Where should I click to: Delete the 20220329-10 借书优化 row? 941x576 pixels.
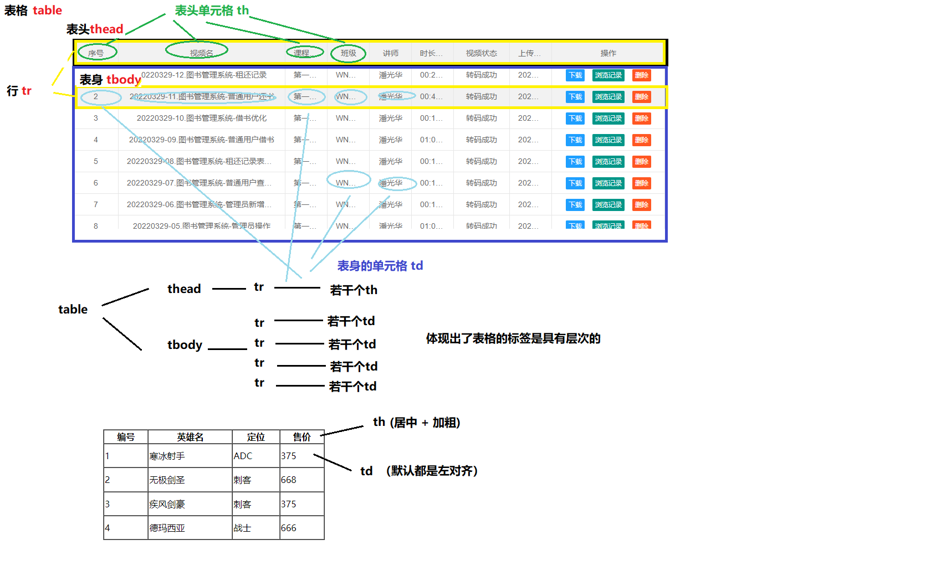point(641,119)
